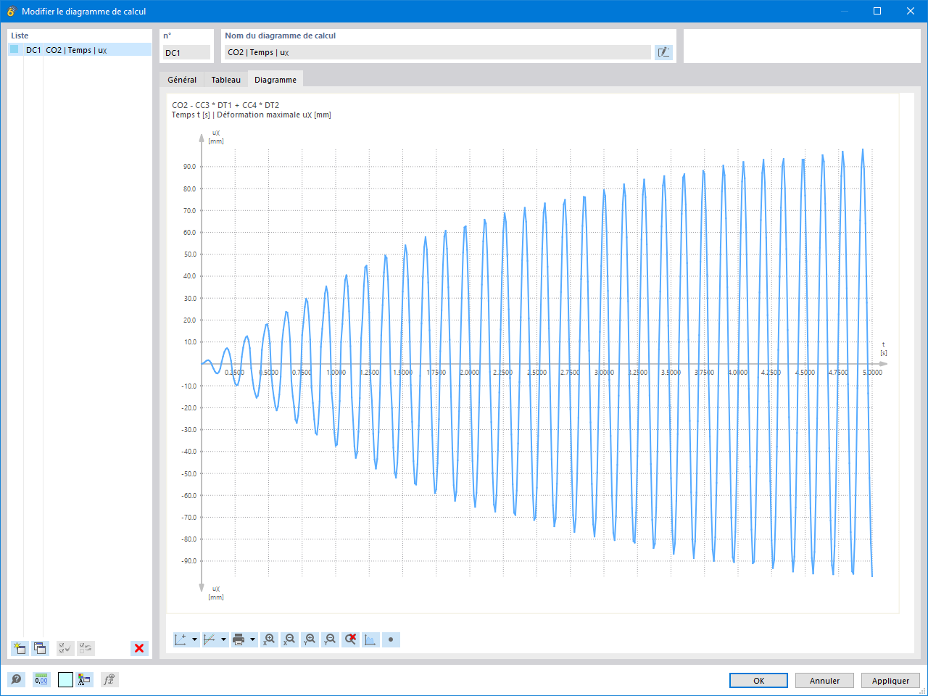Click the Appliquer button
This screenshot has height=696, width=928.
tap(890, 681)
